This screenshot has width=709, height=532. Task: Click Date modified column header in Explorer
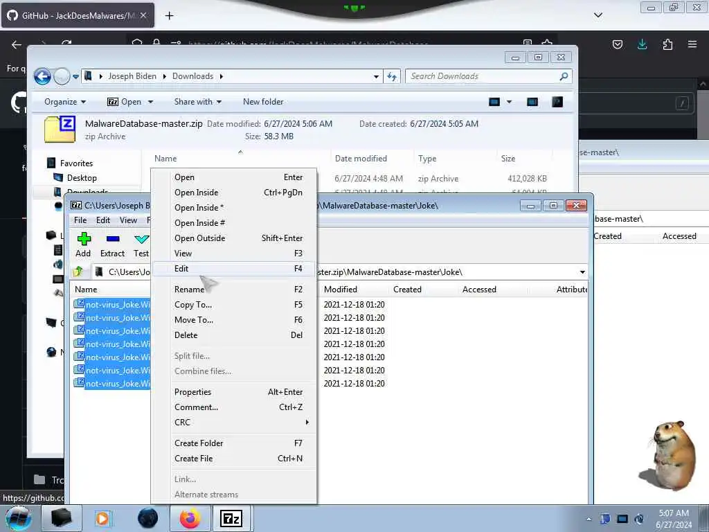coord(361,159)
